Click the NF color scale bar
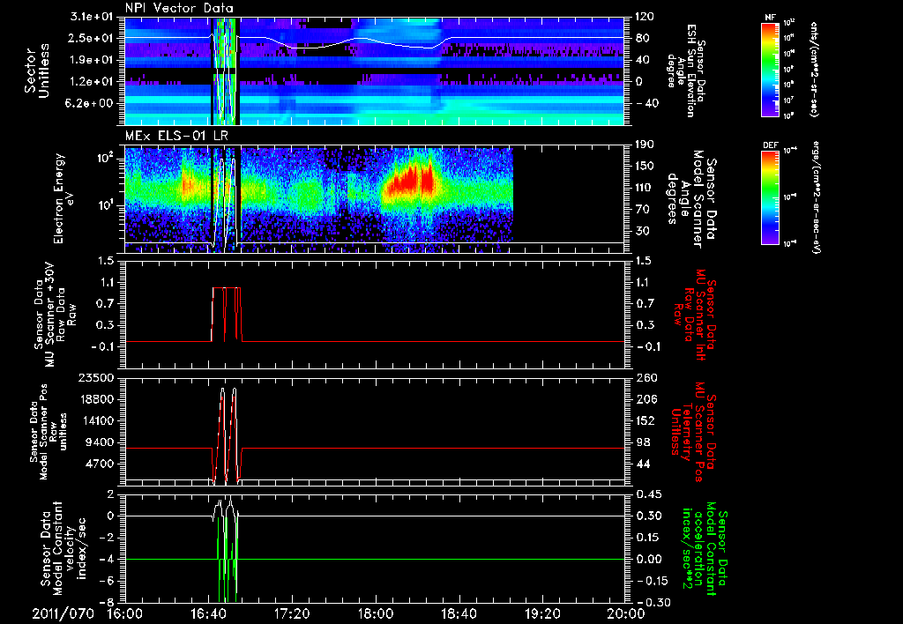The image size is (903, 624). tap(771, 69)
